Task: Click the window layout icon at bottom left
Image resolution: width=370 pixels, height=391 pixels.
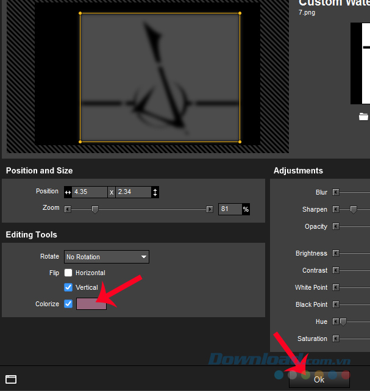Action: click(11, 379)
